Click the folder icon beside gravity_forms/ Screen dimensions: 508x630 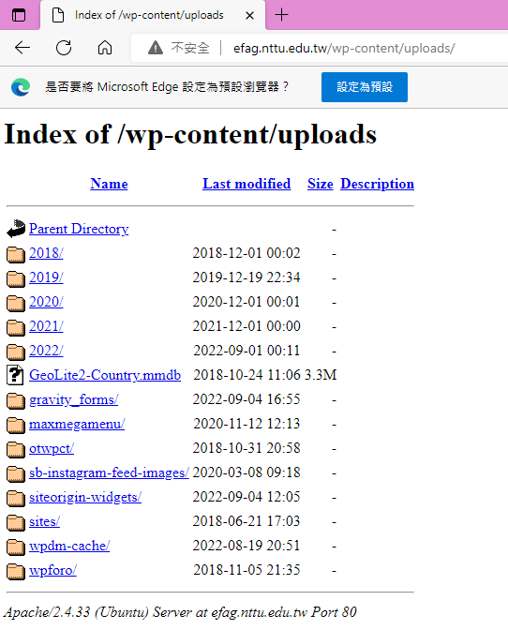pyautogui.click(x=16, y=400)
